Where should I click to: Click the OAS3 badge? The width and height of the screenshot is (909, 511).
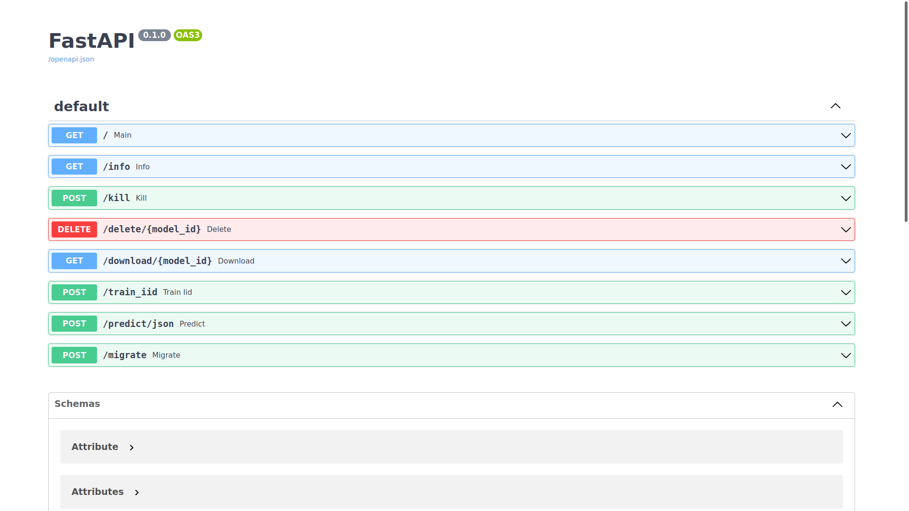(x=188, y=35)
